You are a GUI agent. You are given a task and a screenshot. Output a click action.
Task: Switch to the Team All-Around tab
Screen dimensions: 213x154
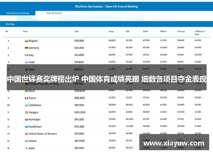[x=54, y=13]
